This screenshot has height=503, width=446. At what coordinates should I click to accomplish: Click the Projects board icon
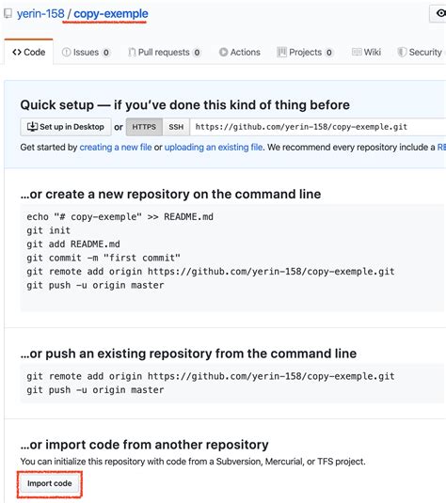(281, 52)
